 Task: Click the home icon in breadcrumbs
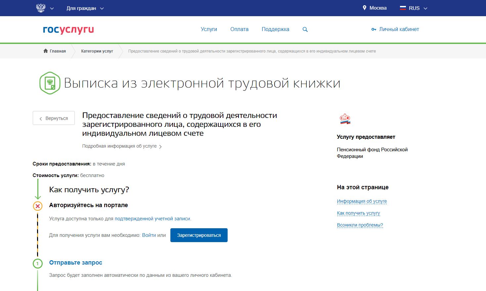pyautogui.click(x=46, y=51)
